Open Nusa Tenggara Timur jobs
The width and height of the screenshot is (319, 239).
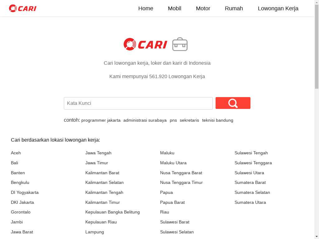tap(182, 182)
